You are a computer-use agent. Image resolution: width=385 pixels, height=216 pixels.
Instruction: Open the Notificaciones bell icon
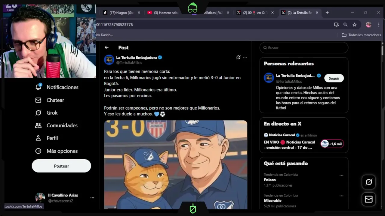38,87
